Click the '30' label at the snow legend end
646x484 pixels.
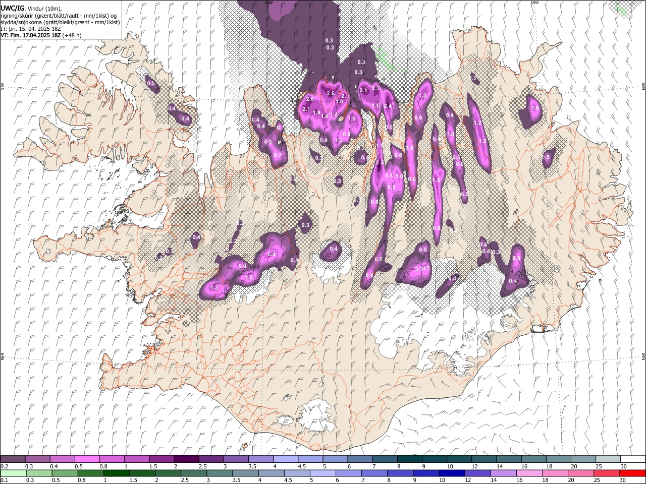(x=624, y=466)
